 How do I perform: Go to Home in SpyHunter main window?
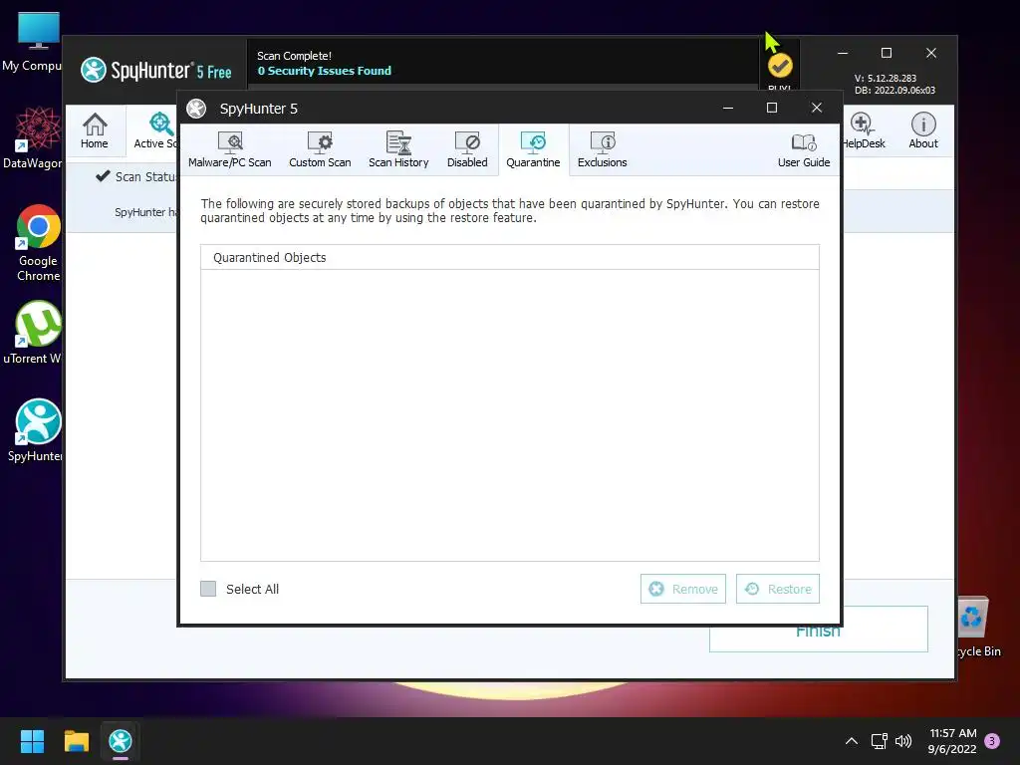click(95, 130)
